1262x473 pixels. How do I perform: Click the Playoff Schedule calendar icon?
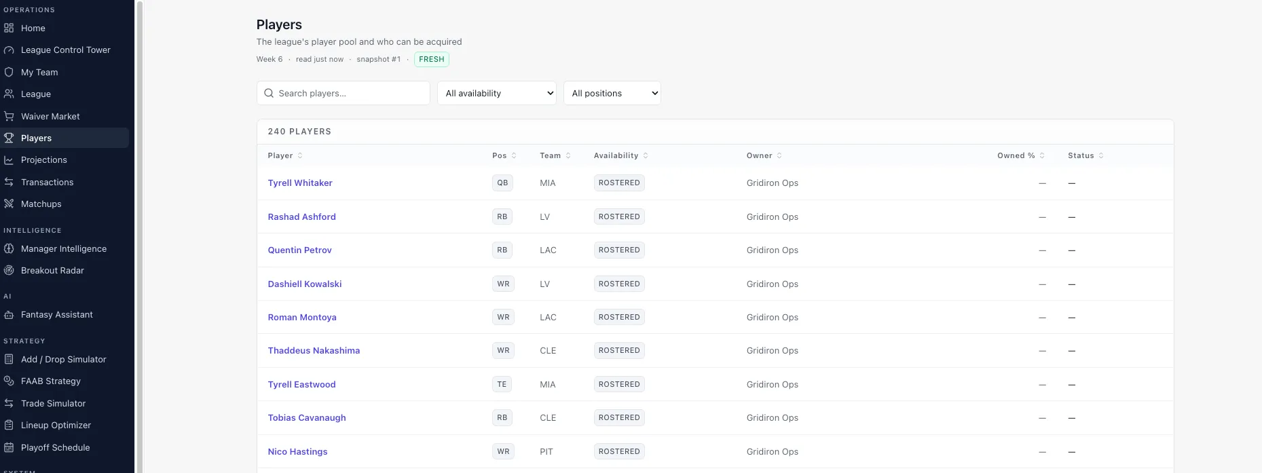click(x=9, y=447)
